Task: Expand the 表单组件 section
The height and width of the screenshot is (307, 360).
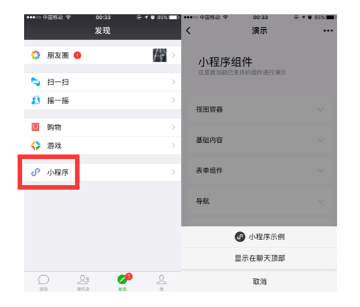Action: [x=321, y=171]
